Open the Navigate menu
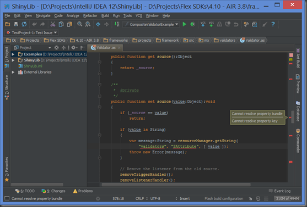This screenshot has height=207, width=307. tap(43, 15)
